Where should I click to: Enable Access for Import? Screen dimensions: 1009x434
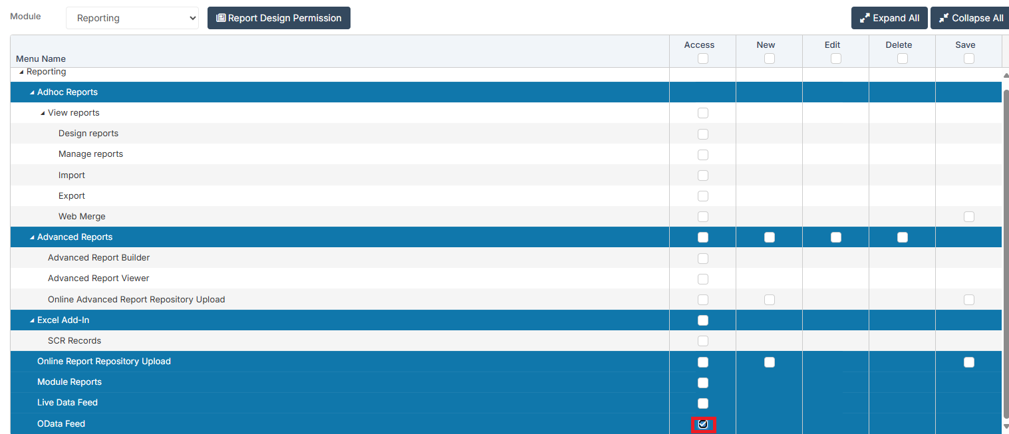point(703,175)
